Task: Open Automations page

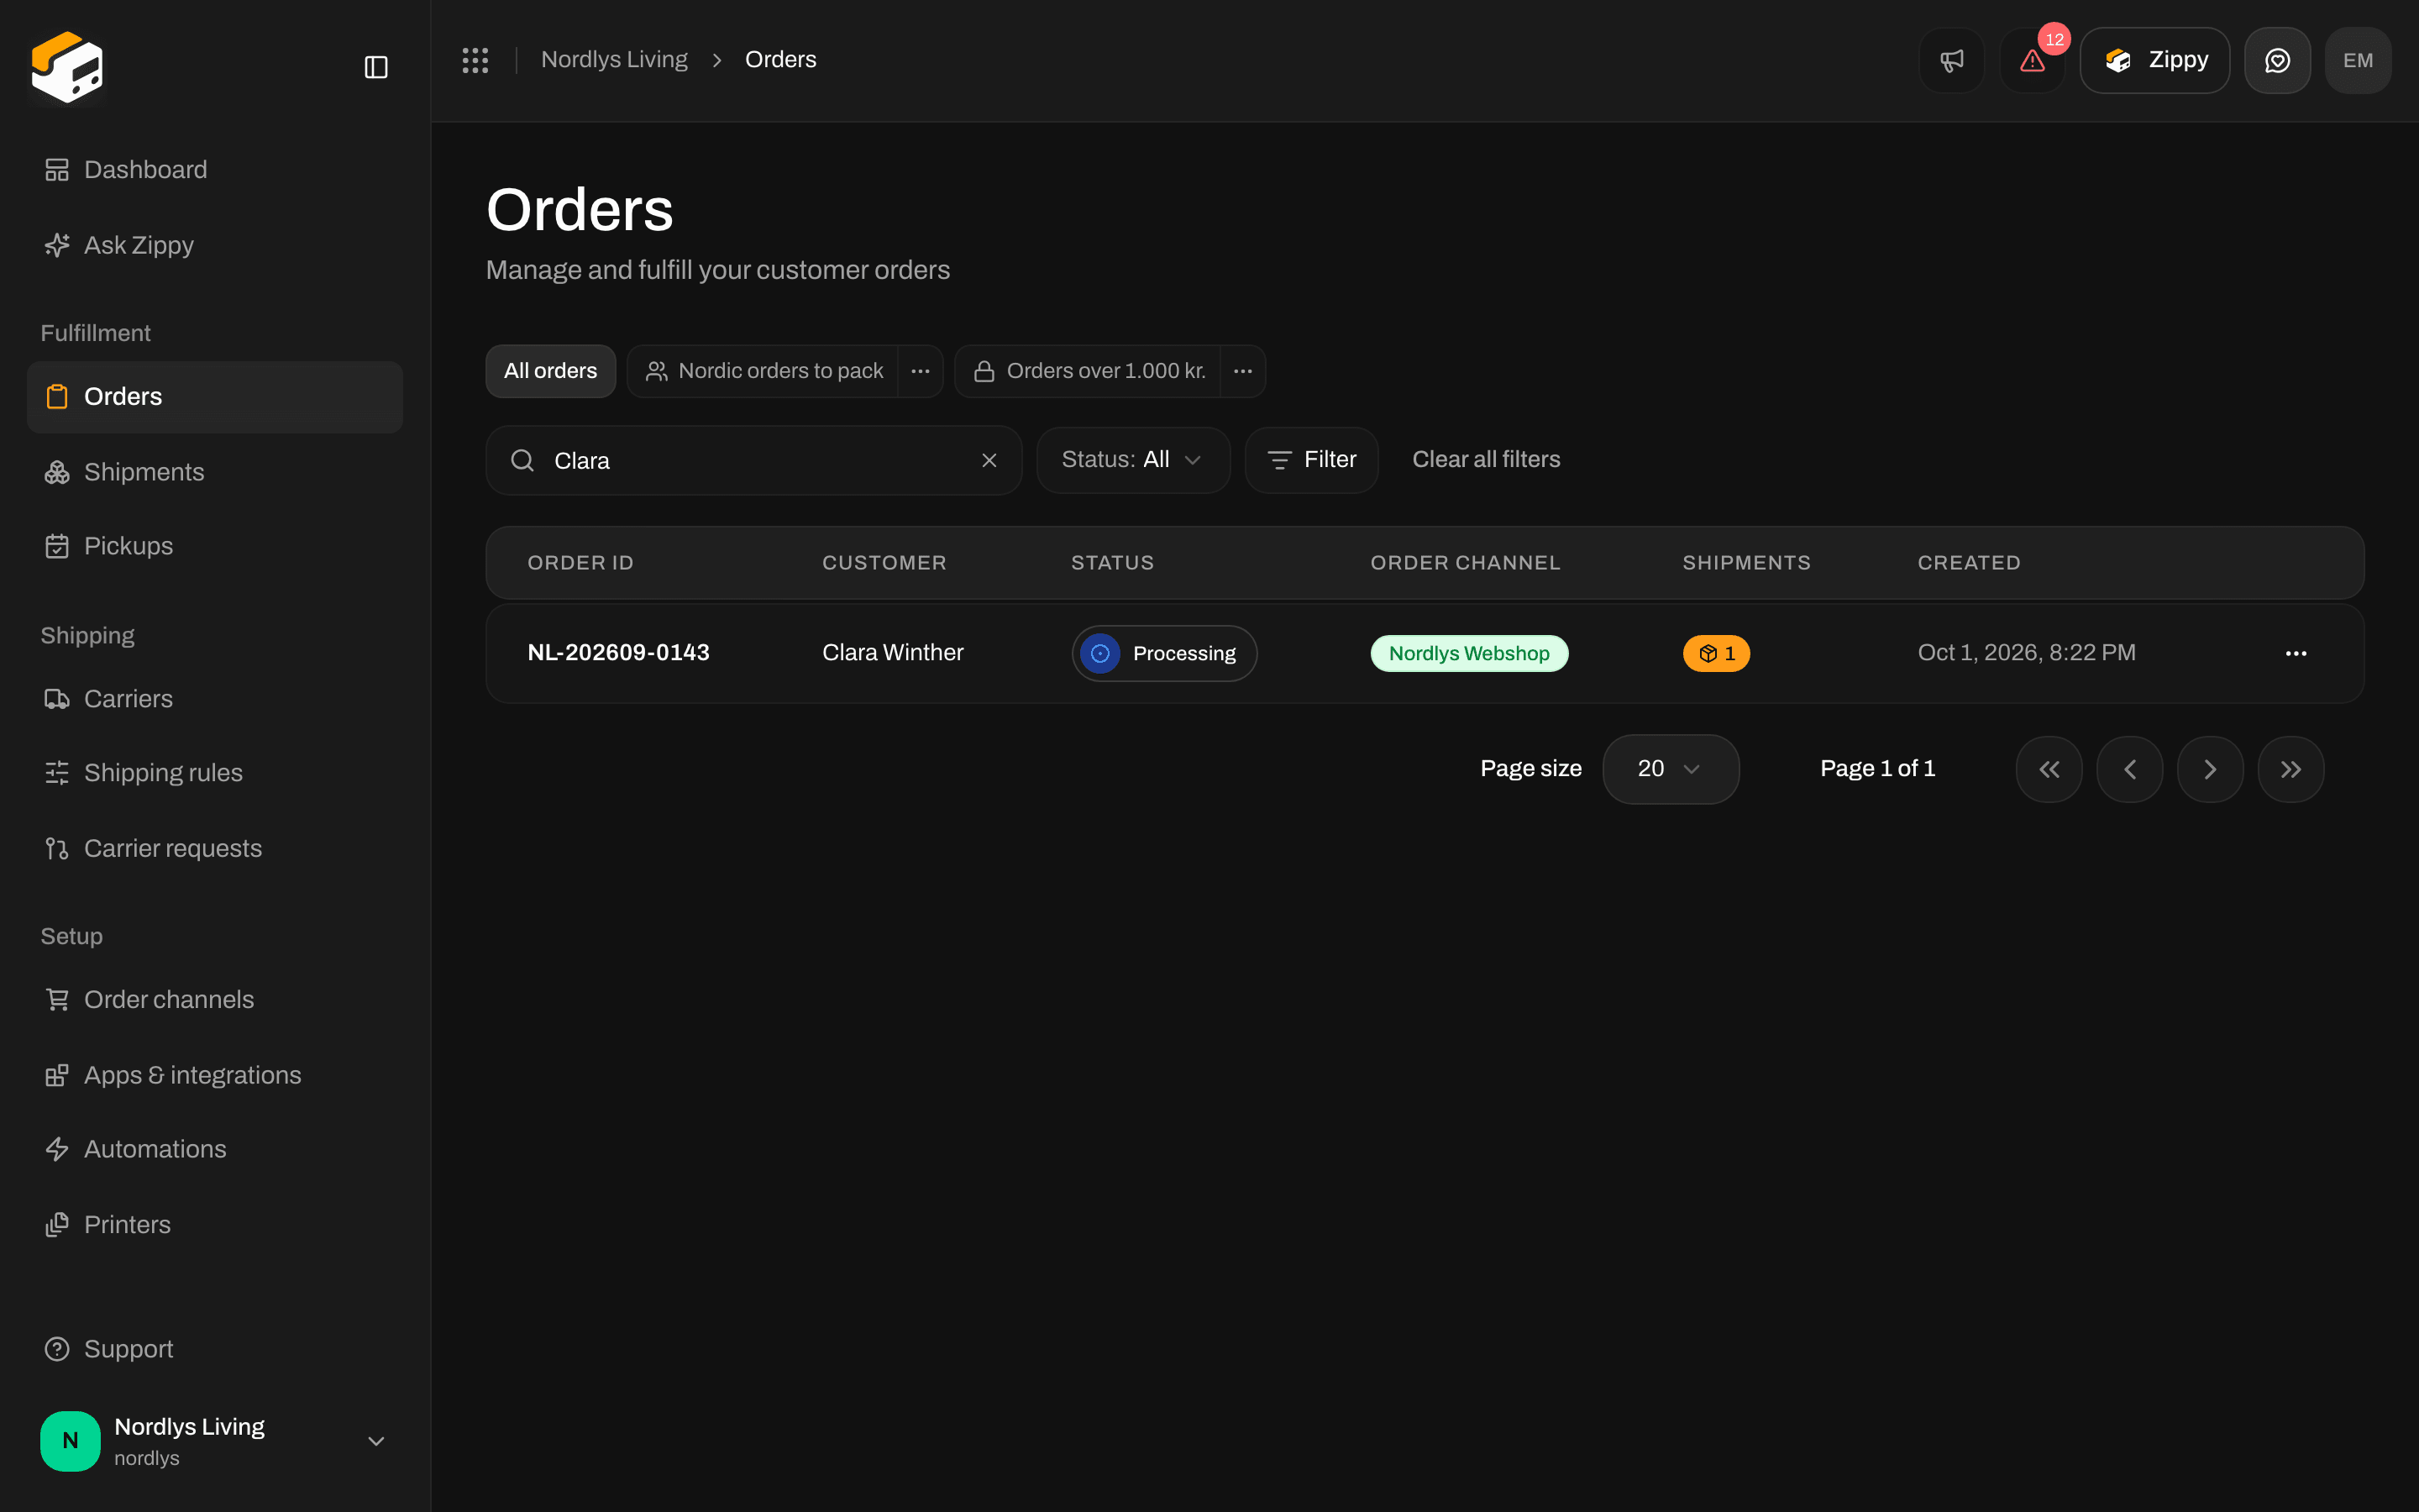Action: pyautogui.click(x=214, y=1149)
